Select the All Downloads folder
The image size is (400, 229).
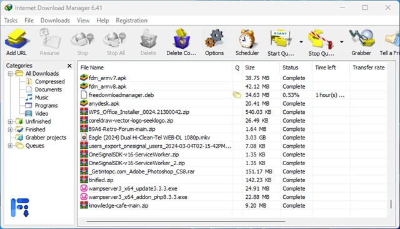(42, 74)
